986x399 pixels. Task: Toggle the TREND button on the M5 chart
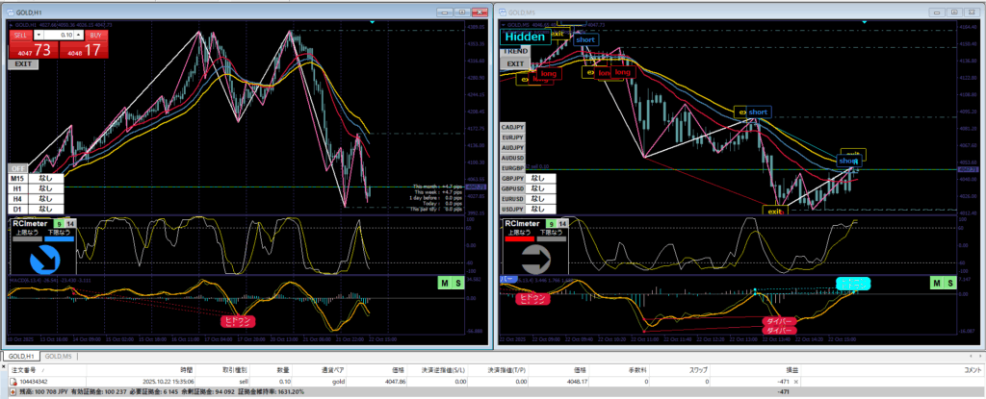tap(517, 50)
